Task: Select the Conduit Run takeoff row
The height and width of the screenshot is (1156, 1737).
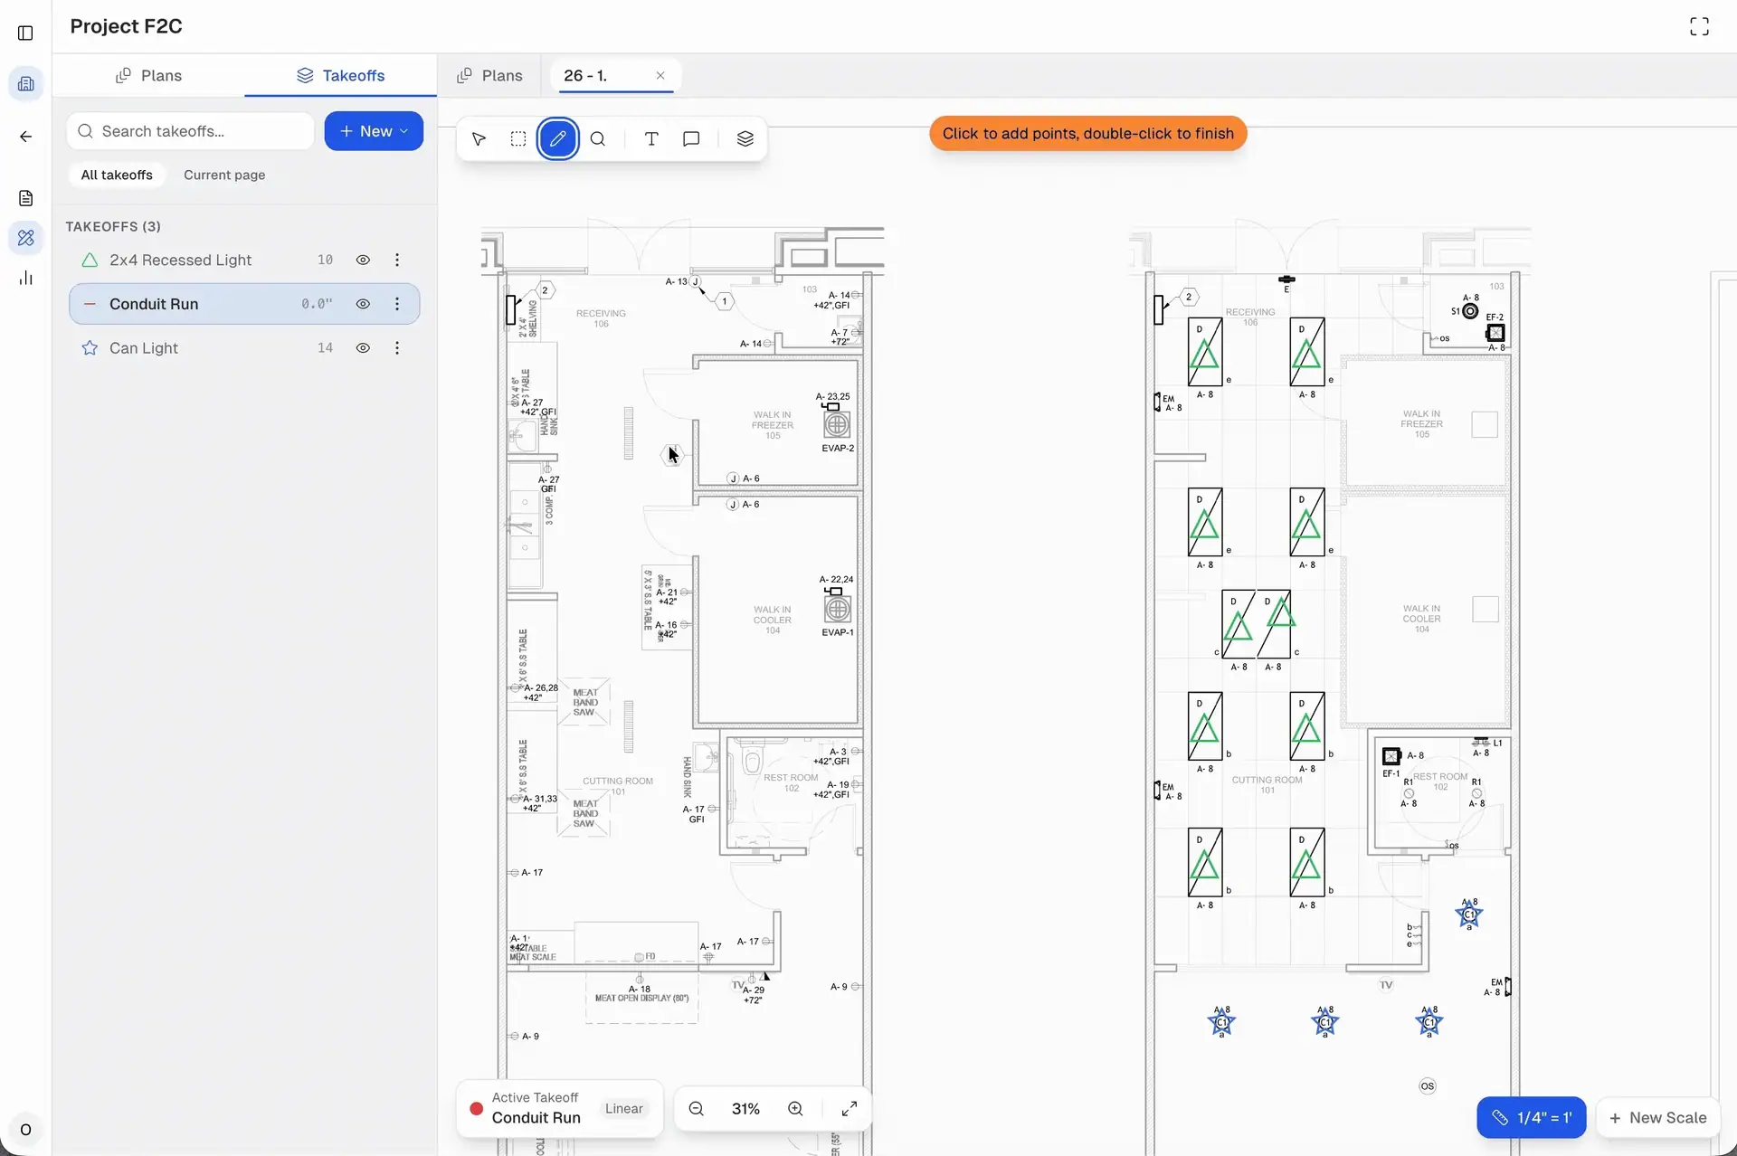Action: [x=244, y=304]
